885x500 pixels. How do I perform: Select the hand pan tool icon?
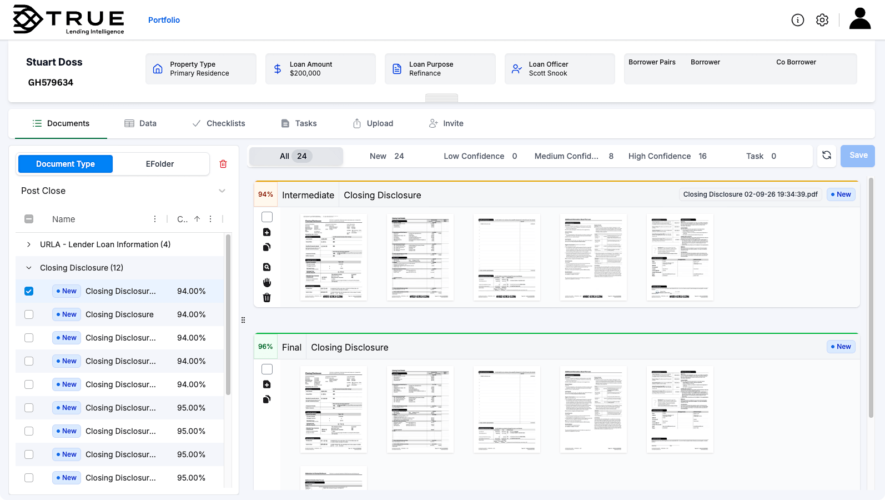click(266, 282)
